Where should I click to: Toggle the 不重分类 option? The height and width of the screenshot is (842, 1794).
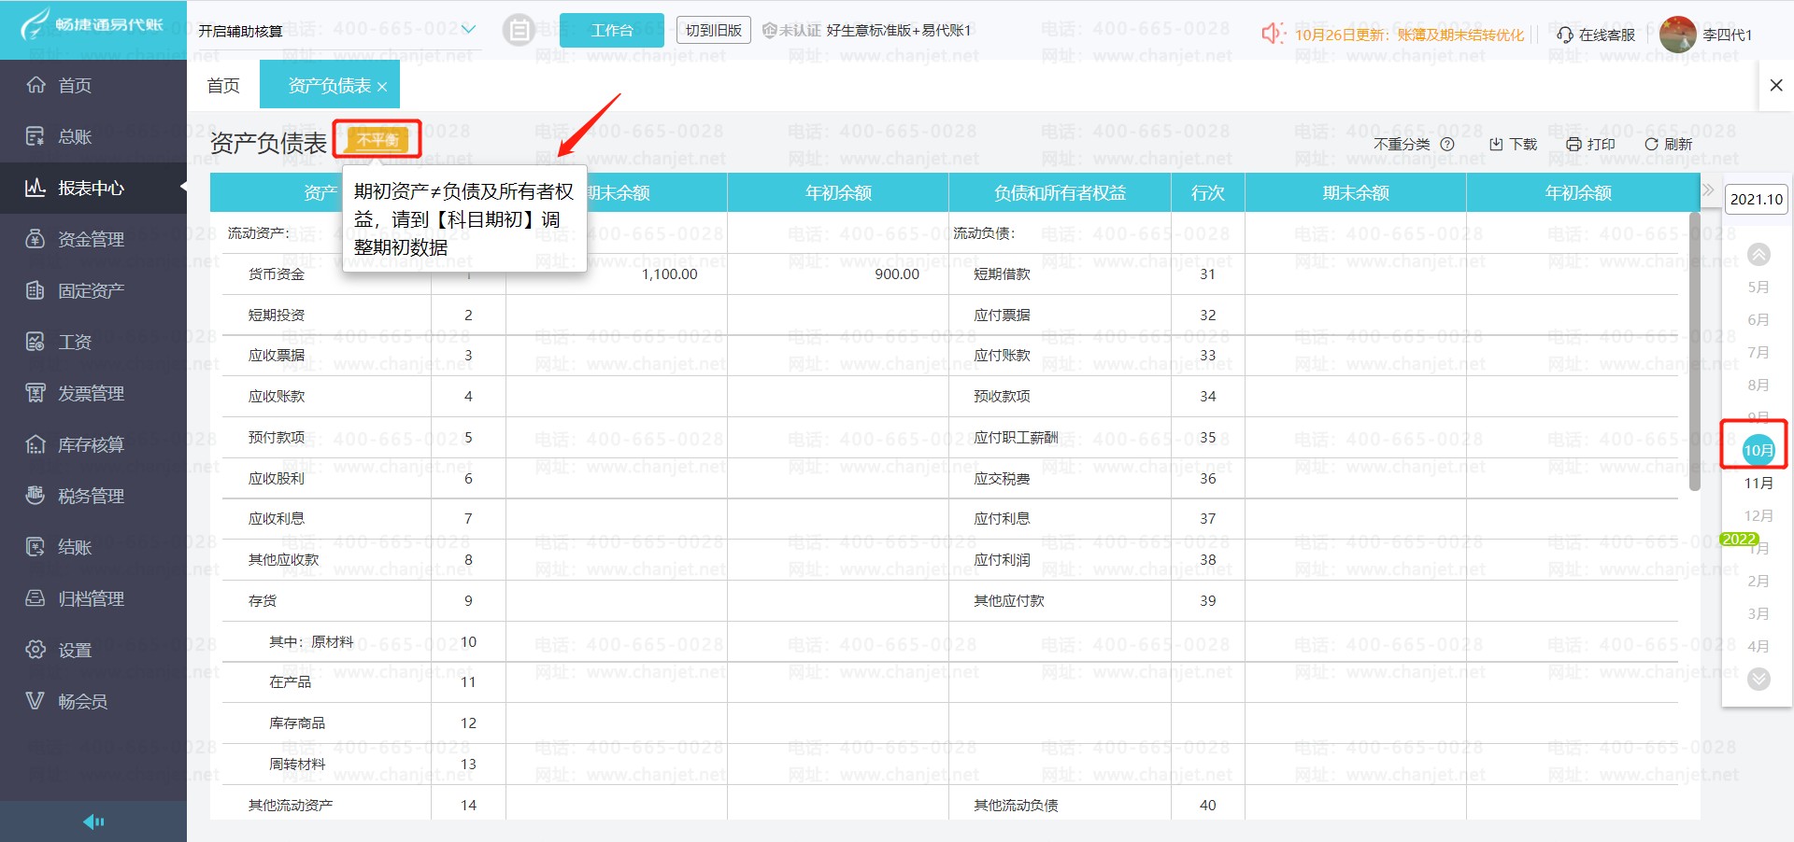click(x=1402, y=145)
